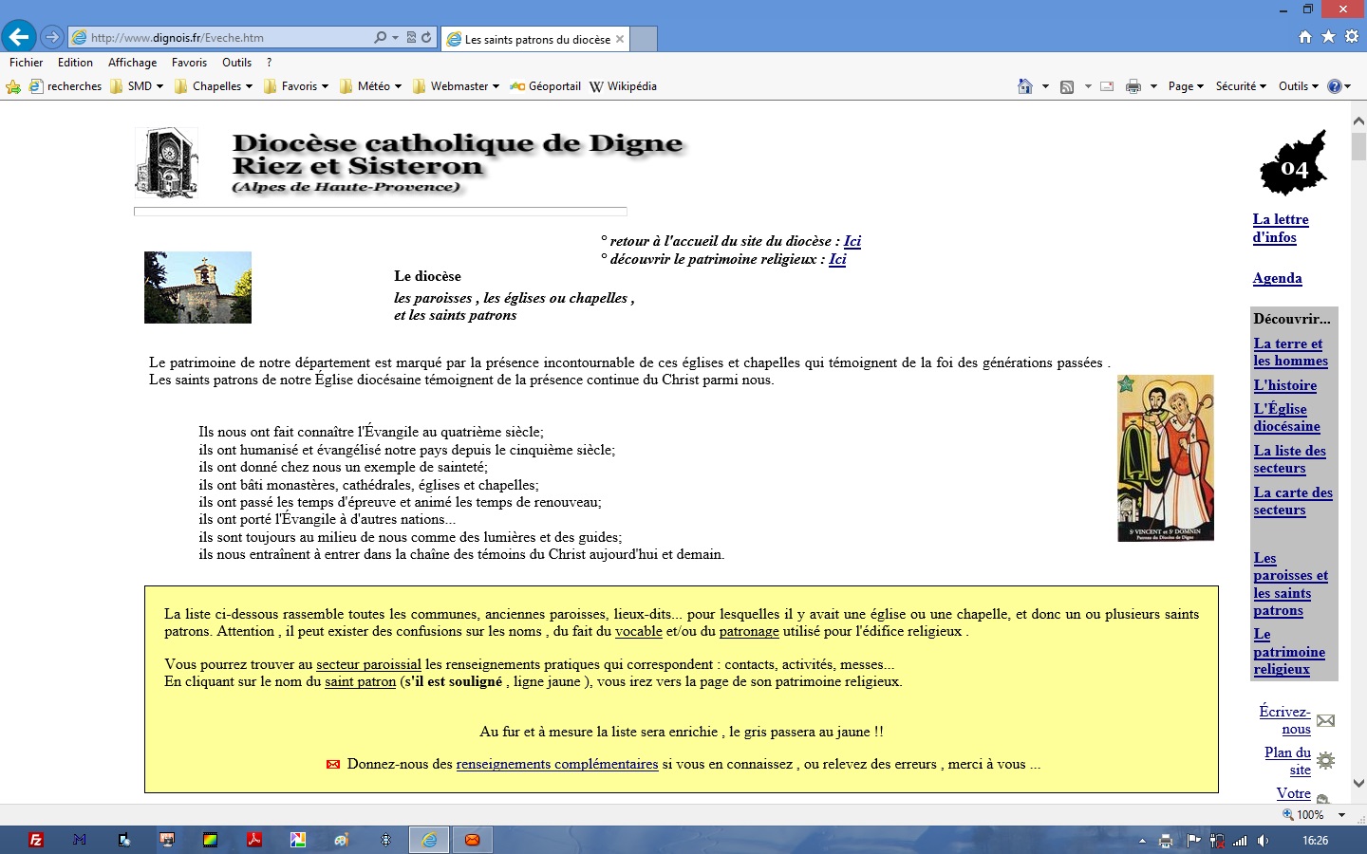Open the zoom level 100% dropdown
The height and width of the screenshot is (854, 1367).
pyautogui.click(x=1342, y=815)
